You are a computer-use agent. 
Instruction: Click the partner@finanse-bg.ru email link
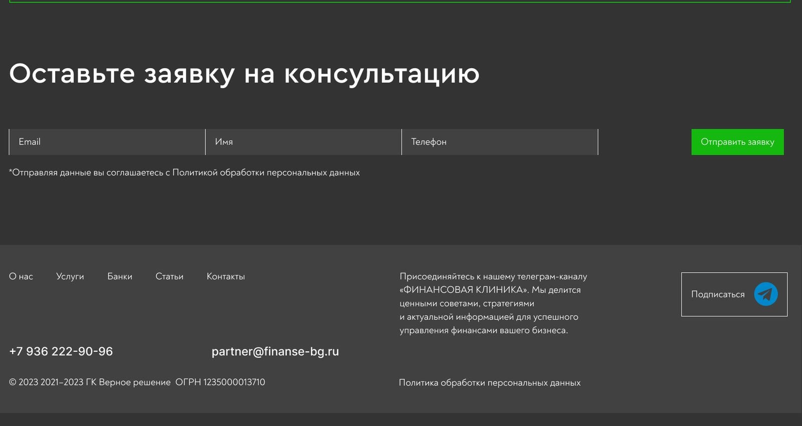click(x=275, y=351)
